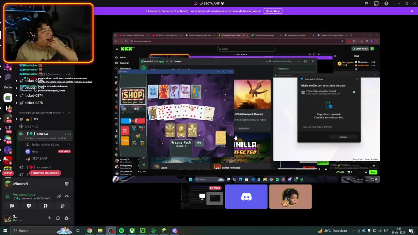The image size is (418, 235).
Task: Toggle microphone mute
Action: [x=49, y=218]
